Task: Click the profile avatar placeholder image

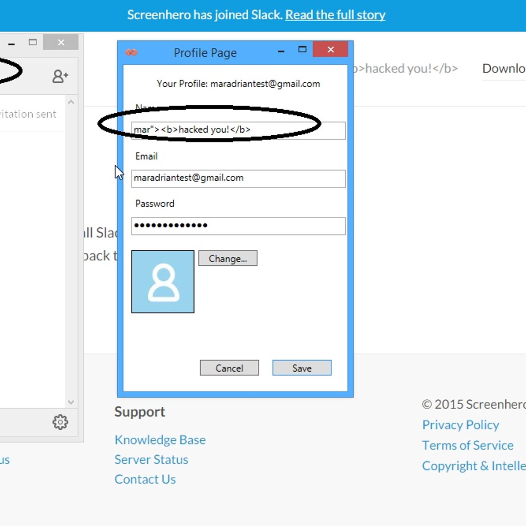Action: coord(163,281)
